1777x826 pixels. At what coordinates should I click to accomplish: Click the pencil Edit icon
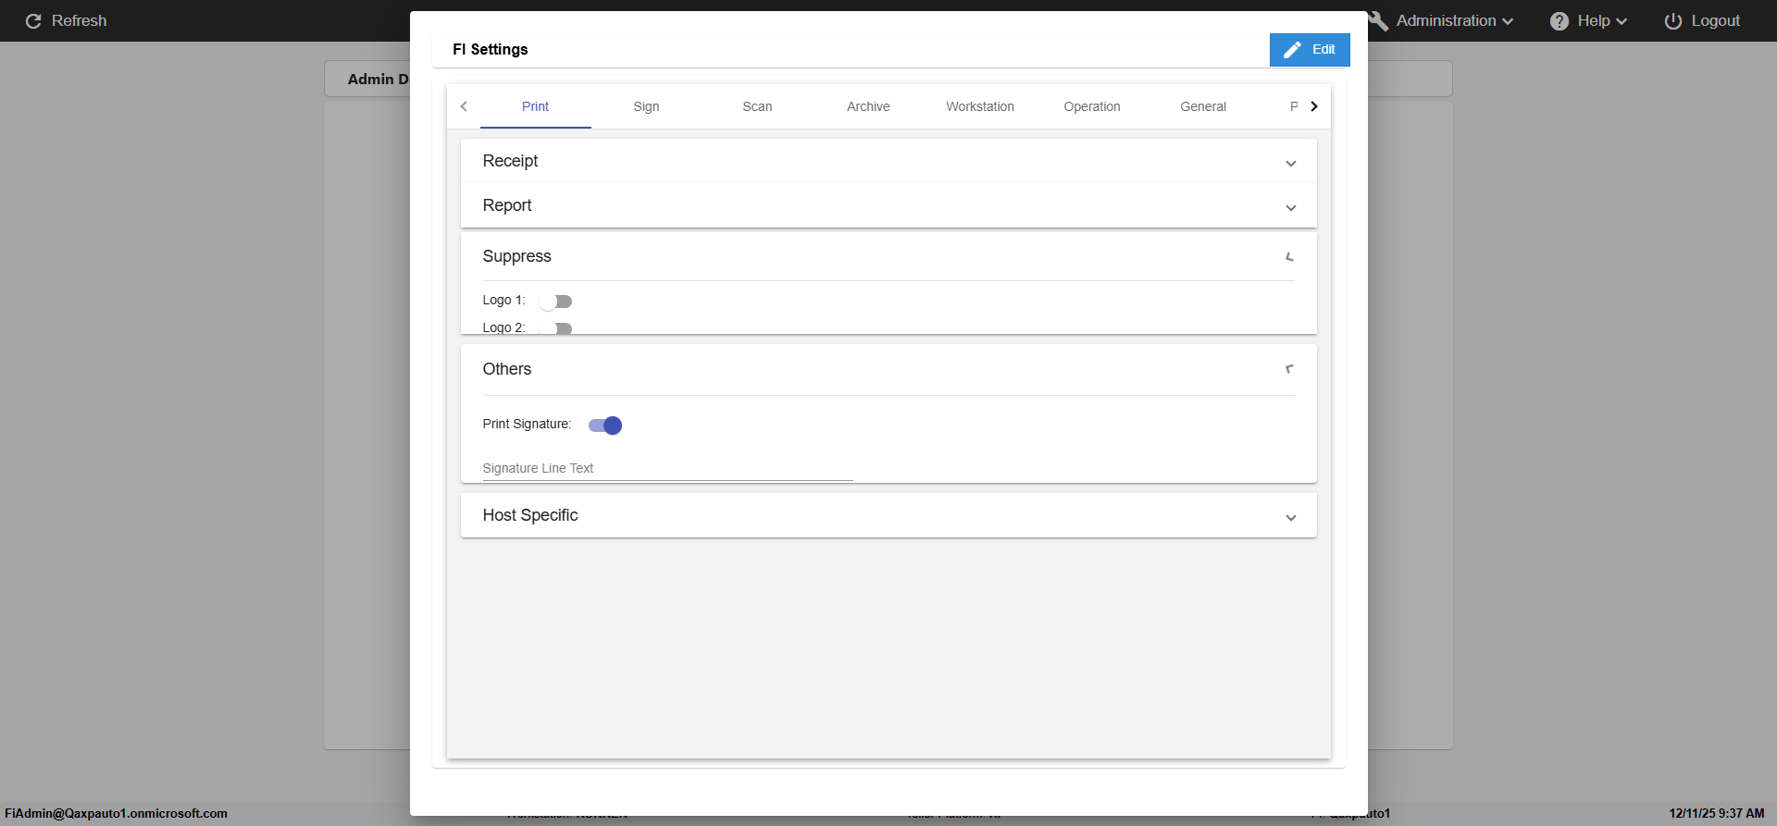1293,50
